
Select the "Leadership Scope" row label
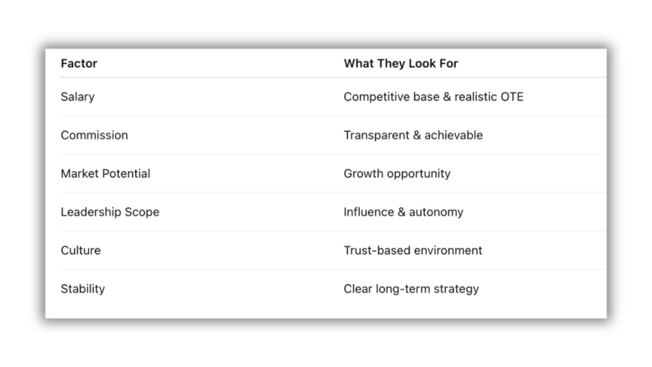click(110, 212)
